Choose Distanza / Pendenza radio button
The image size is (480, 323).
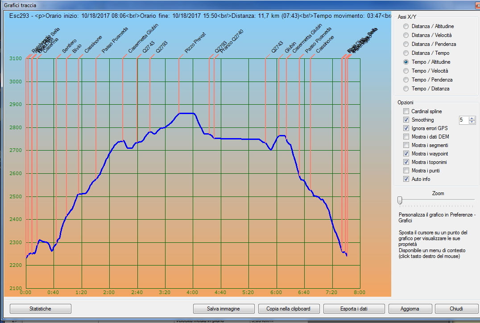406,44
